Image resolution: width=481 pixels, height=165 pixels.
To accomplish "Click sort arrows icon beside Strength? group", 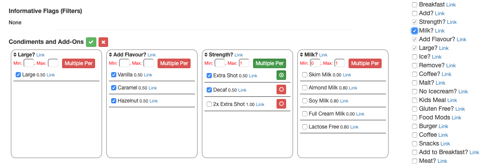I will pyautogui.click(x=206, y=55).
